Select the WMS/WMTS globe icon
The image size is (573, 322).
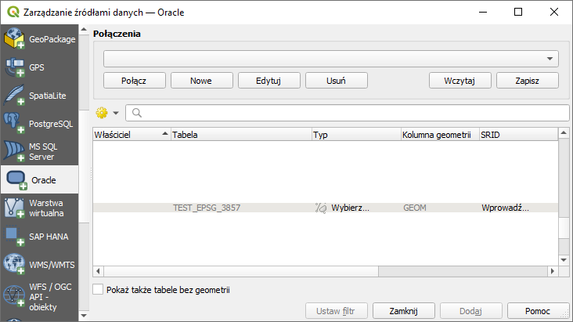point(15,264)
